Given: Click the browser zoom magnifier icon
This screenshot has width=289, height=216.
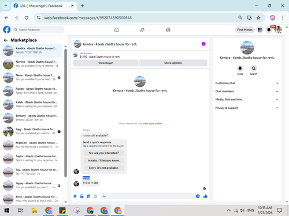Looking at the screenshot, I should click(x=240, y=18).
